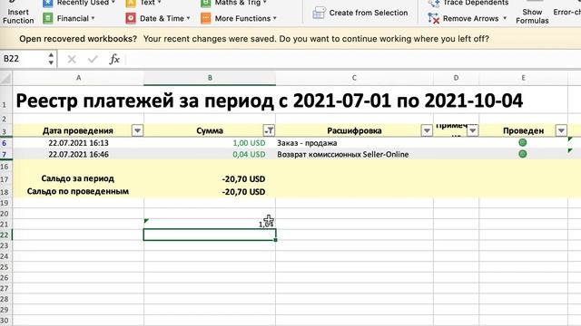Click the Сальдо по проведенным label

(78, 191)
